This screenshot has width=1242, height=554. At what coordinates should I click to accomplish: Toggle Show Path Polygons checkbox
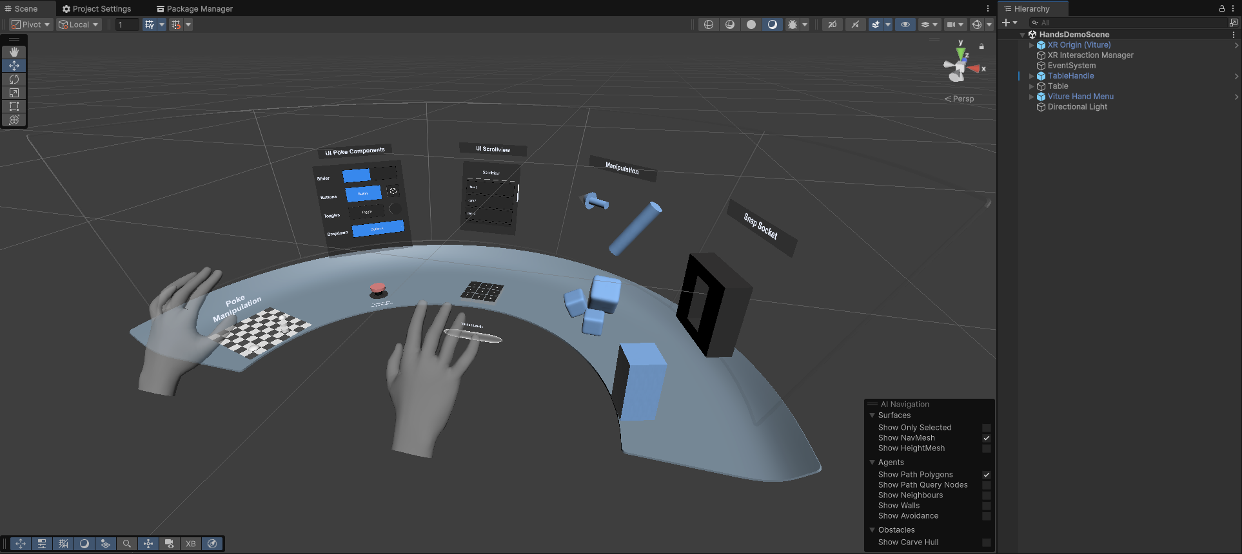(x=986, y=475)
